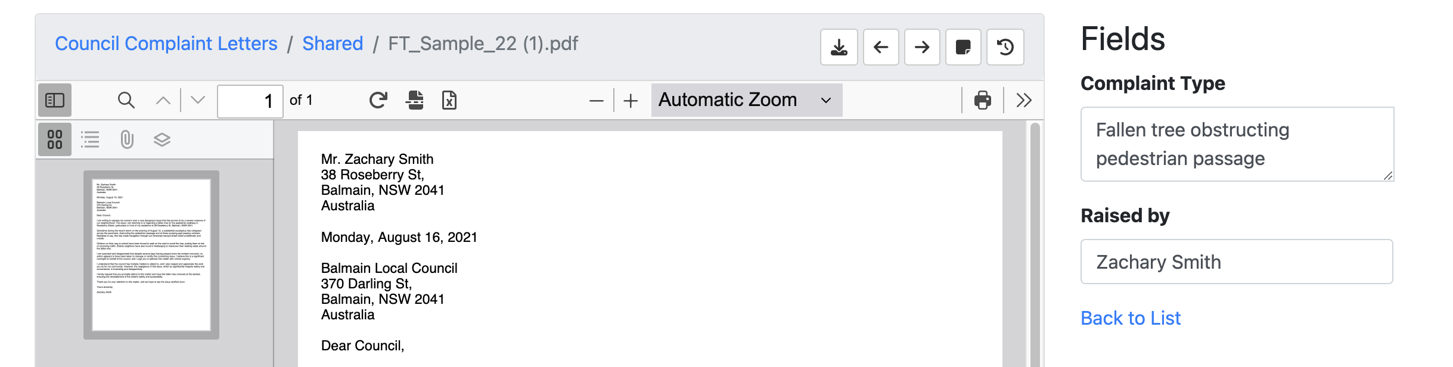The width and height of the screenshot is (1453, 367).
Task: Add a note with the sticky note icon
Action: tap(963, 47)
